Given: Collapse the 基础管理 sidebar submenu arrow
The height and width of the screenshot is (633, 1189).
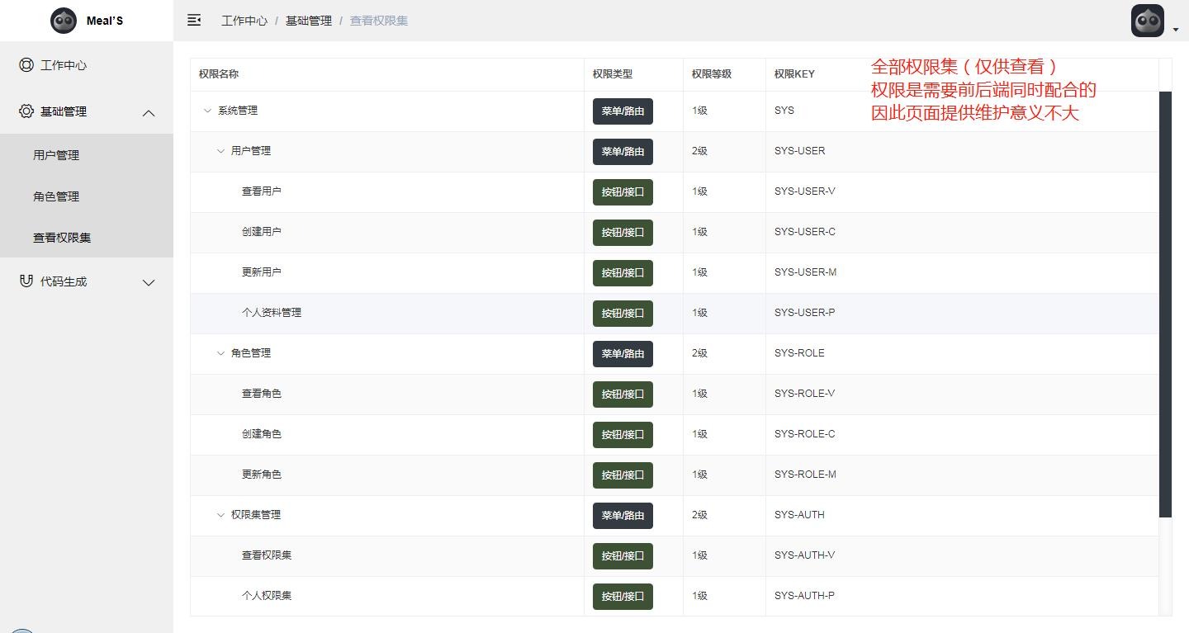Looking at the screenshot, I should pos(149,113).
